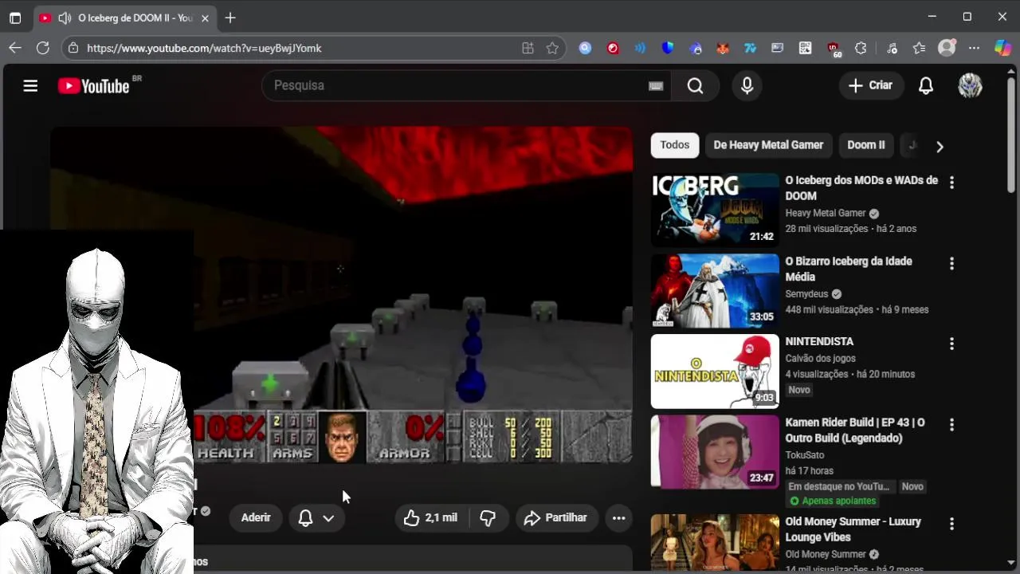Viewport: 1020px width, 574px height.
Task: Open the teal 7v extension icon
Action: pos(750,48)
